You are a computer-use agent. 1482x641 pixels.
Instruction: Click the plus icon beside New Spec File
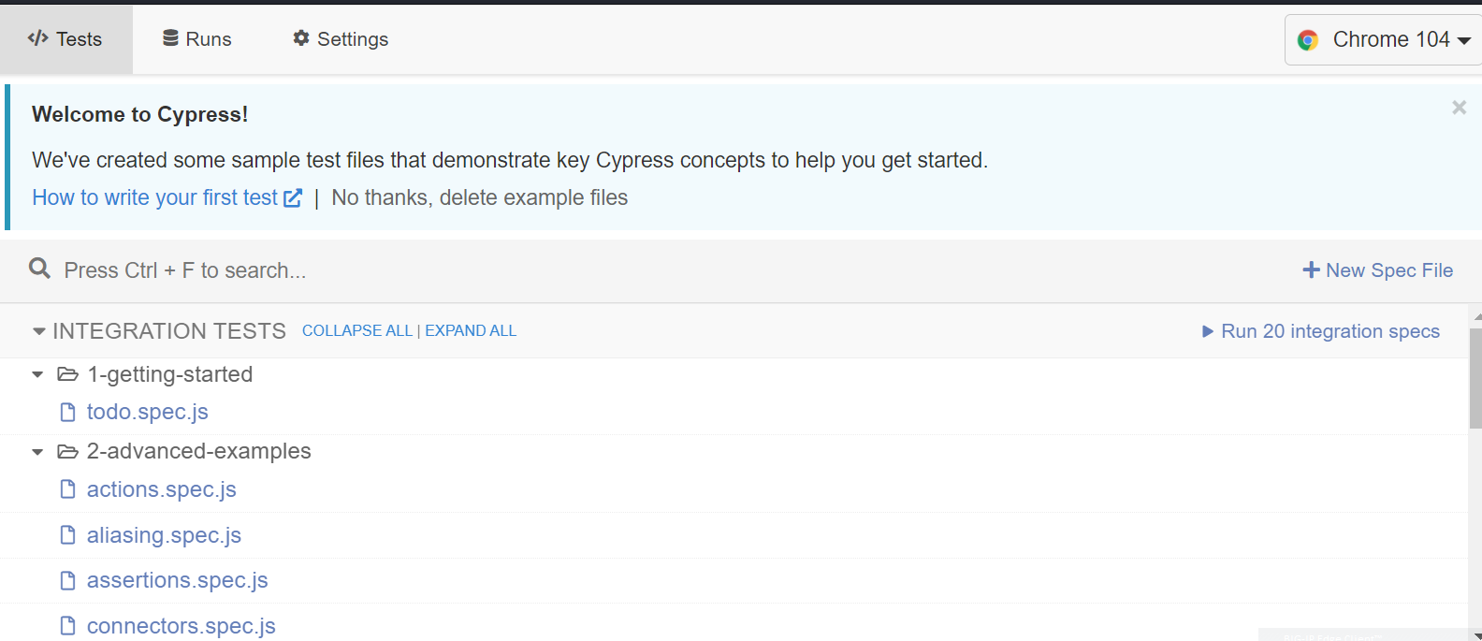pos(1311,270)
